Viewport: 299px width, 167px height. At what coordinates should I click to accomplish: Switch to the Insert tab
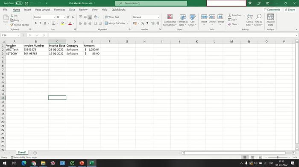click(27, 9)
